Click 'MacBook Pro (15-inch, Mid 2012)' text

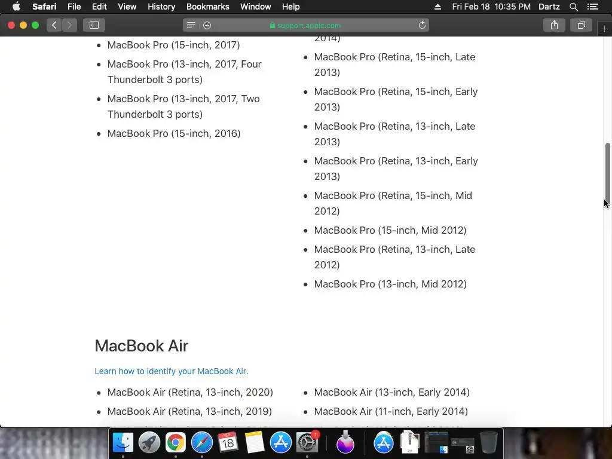390,230
